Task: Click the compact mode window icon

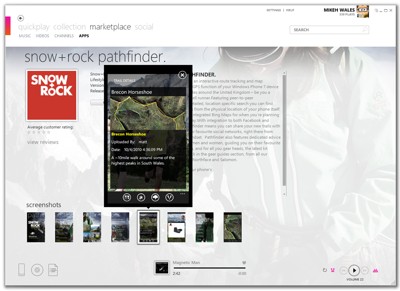Action: [376, 11]
